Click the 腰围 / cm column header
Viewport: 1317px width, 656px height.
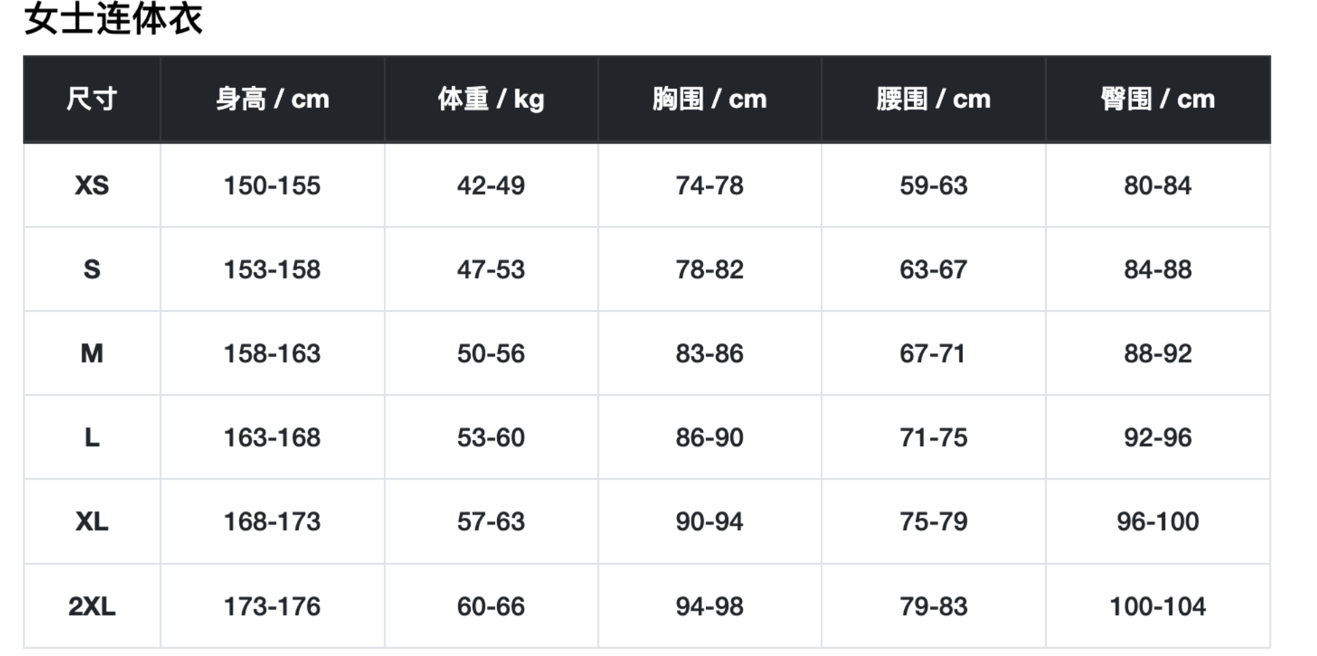point(933,99)
